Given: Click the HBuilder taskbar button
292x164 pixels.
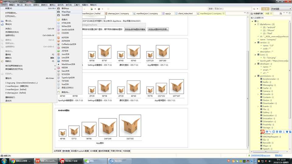Looking at the screenshot, I should (x=46, y=161).
